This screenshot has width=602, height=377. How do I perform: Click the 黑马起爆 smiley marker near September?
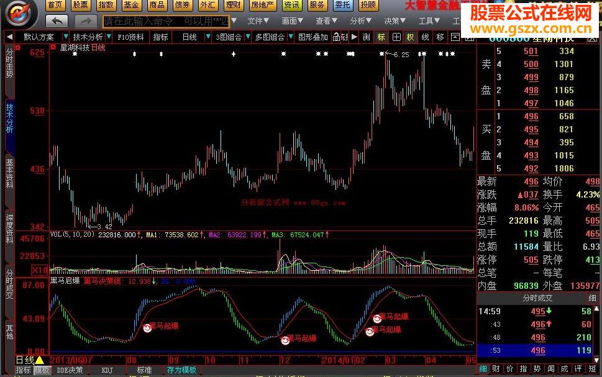coord(147,328)
